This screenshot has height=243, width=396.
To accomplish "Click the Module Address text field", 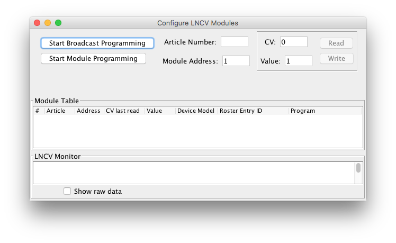I will tap(236, 61).
